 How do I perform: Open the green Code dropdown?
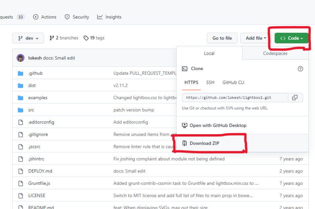click(291, 38)
